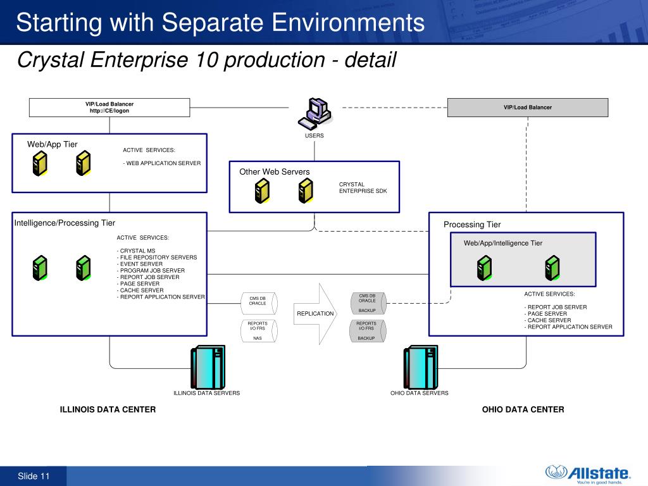The image size is (648, 486).
Task: Click the Starting with Separate Environments title
Action: (x=220, y=22)
